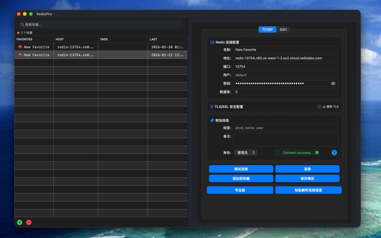
Task: Toggle password visibility eye icon
Action: (x=333, y=83)
